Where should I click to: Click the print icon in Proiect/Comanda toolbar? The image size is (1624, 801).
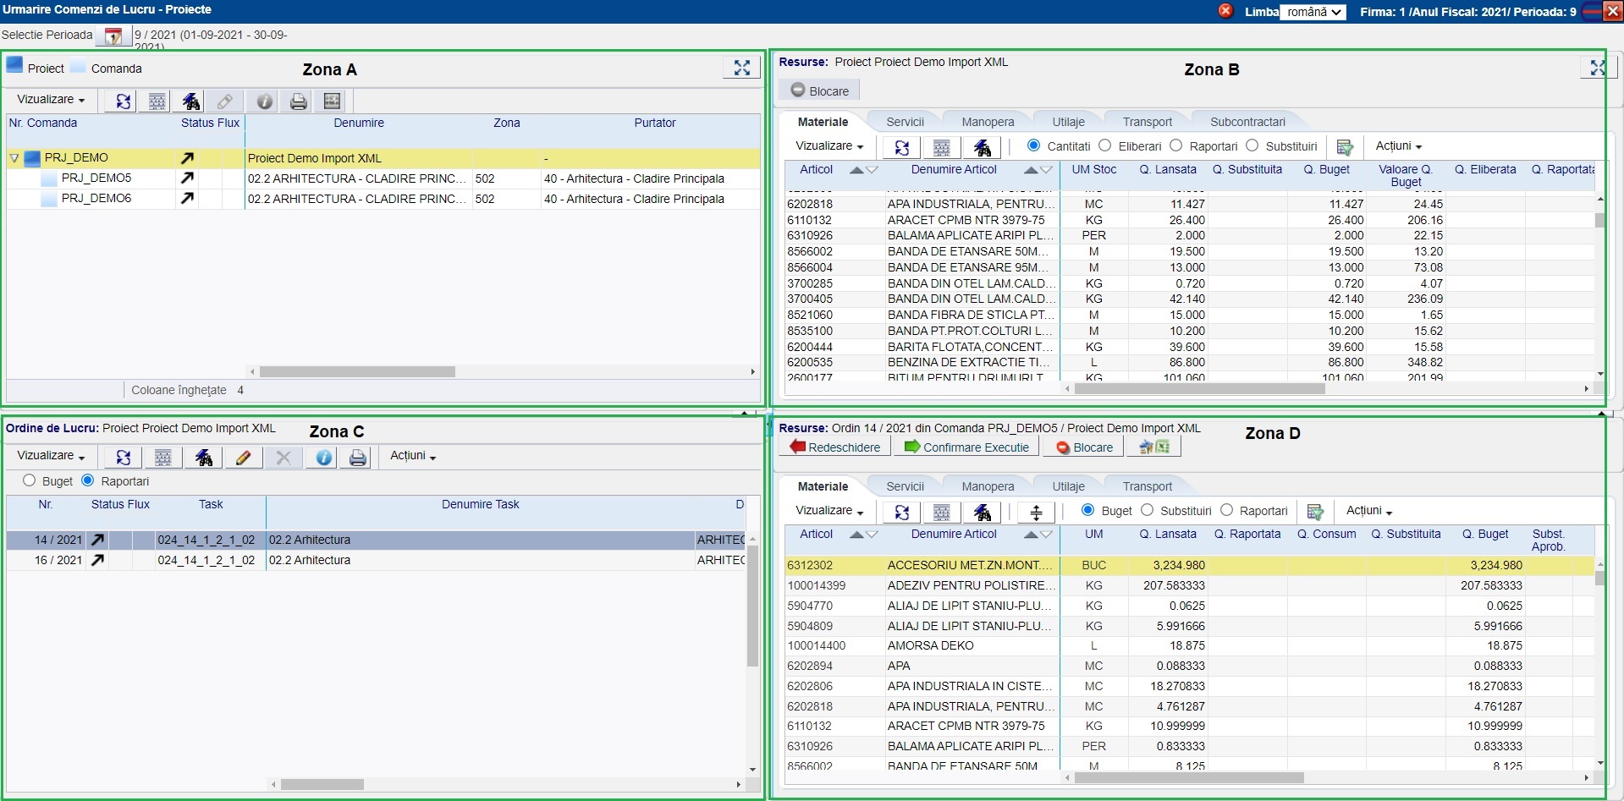tap(298, 101)
